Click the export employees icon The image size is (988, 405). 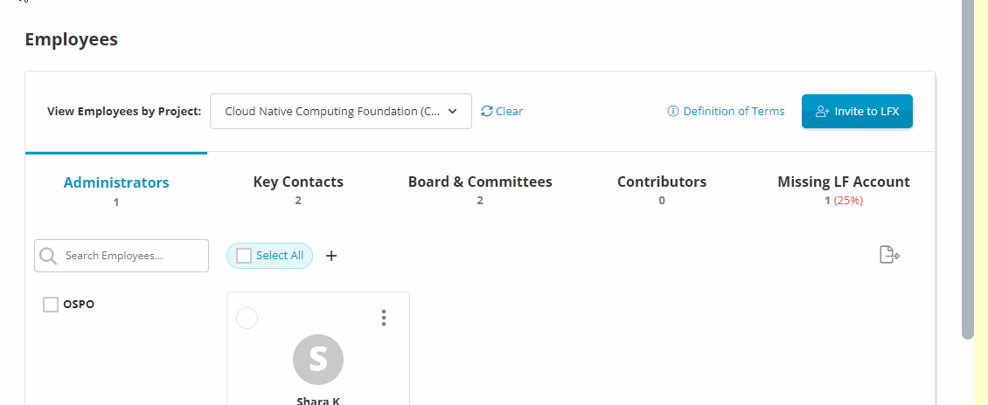[888, 256]
